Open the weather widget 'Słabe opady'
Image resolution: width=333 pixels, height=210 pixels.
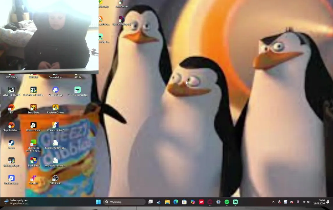(x=17, y=202)
